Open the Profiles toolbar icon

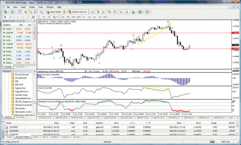coord(12,12)
